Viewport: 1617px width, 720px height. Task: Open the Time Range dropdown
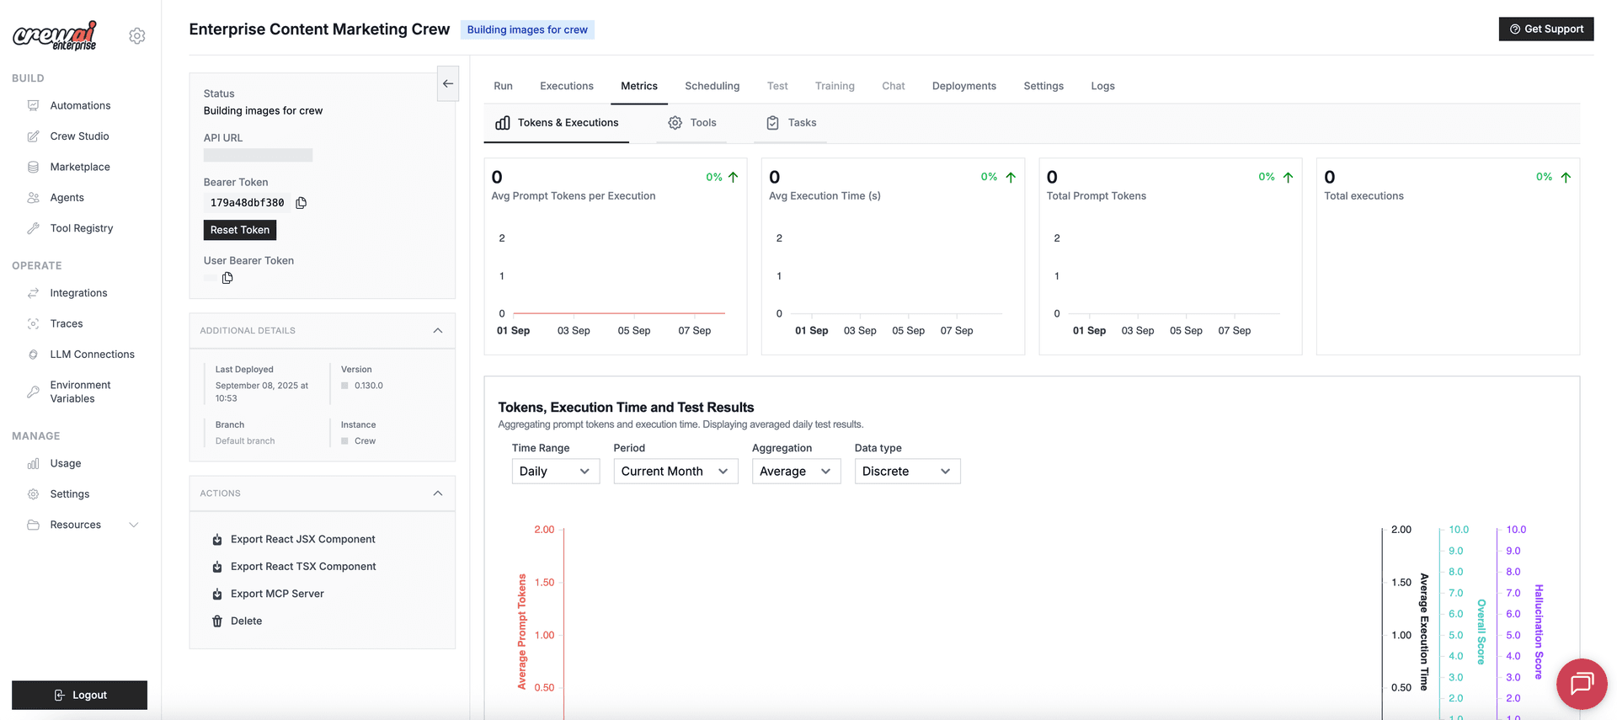point(555,472)
